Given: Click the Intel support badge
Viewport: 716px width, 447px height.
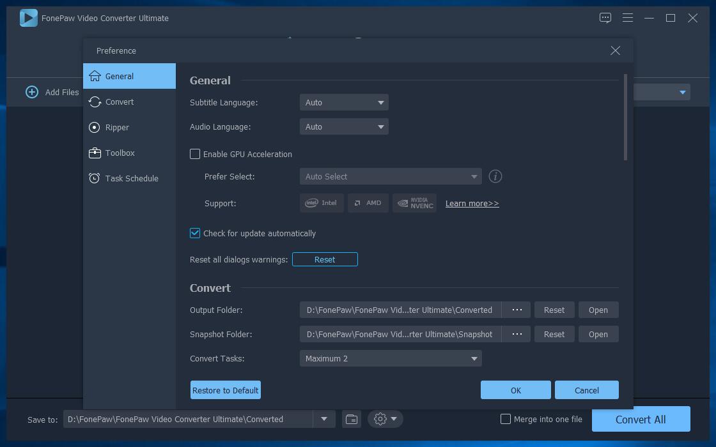Looking at the screenshot, I should pyautogui.click(x=322, y=203).
